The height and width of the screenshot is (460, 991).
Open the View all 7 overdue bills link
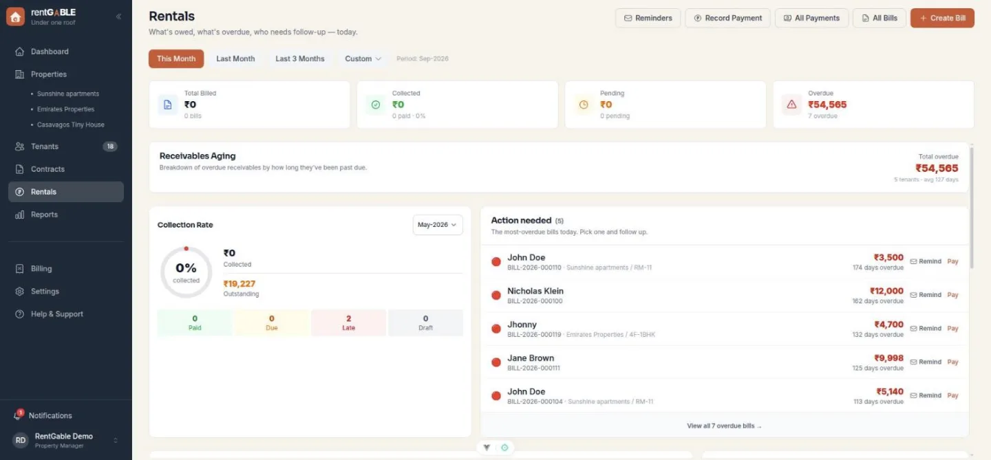coord(724,426)
